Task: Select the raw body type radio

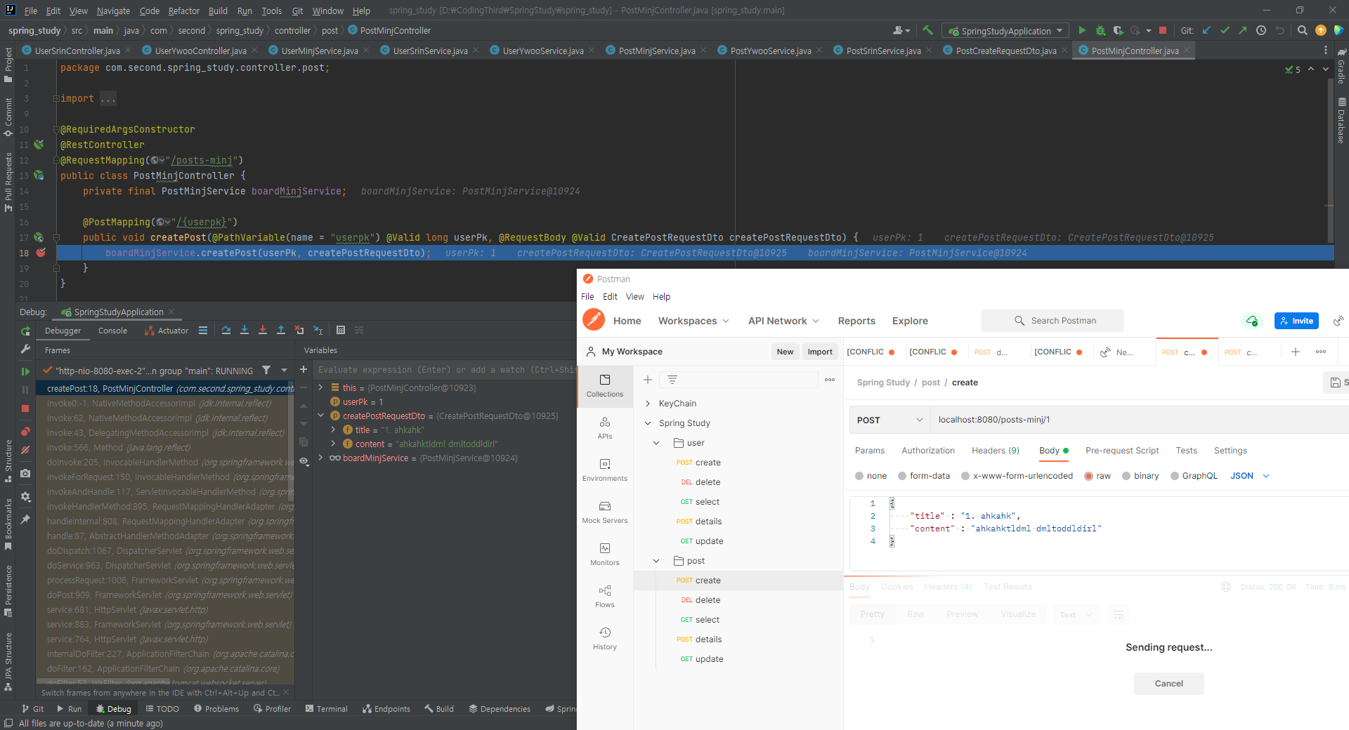Action: coord(1089,476)
